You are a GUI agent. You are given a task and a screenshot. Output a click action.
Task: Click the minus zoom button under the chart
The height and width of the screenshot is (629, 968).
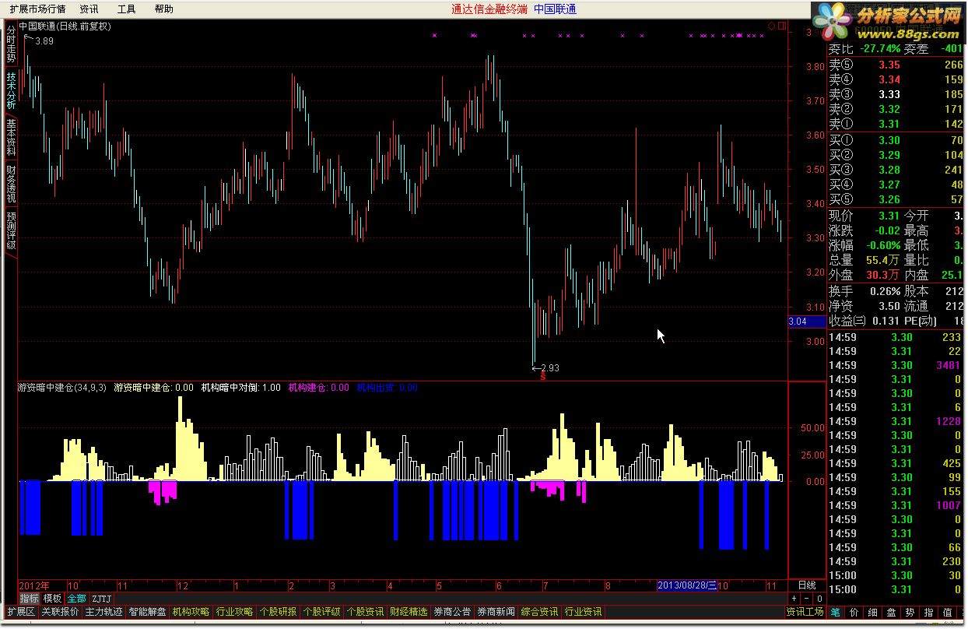(x=807, y=599)
